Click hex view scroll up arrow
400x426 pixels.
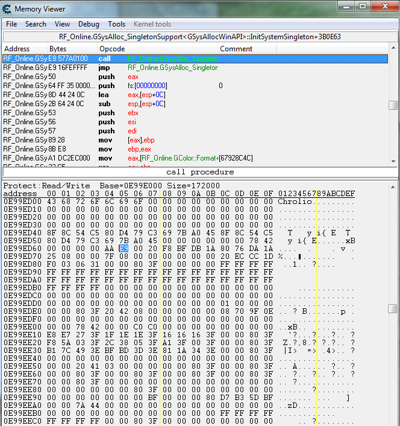point(393,187)
